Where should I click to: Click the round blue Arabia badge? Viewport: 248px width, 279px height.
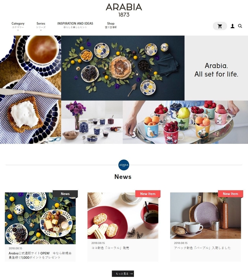click(124, 165)
